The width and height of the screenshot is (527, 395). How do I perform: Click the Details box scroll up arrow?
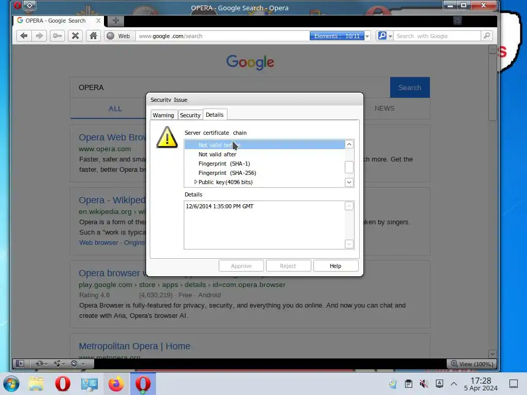pyautogui.click(x=349, y=206)
